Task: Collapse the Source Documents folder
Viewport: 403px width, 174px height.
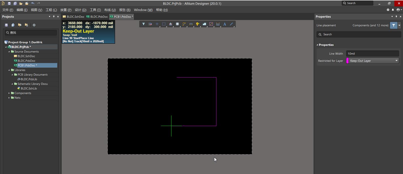Action: pyautogui.click(x=9, y=51)
